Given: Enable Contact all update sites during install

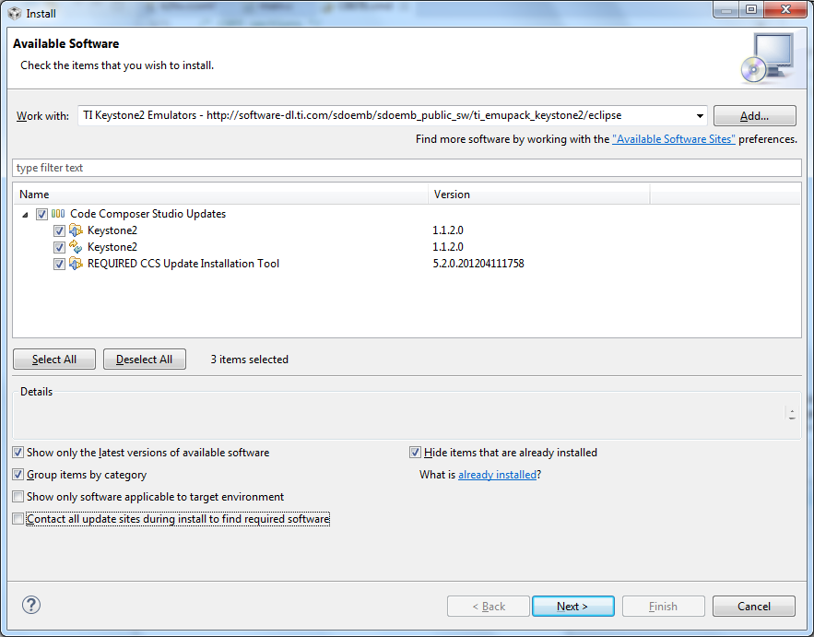Looking at the screenshot, I should tap(18, 519).
